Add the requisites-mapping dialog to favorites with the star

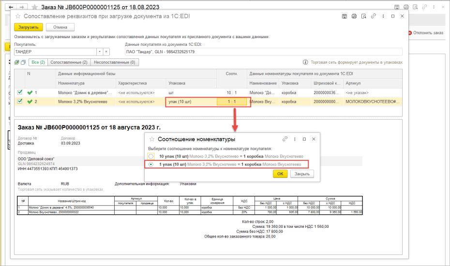click(x=18, y=16)
